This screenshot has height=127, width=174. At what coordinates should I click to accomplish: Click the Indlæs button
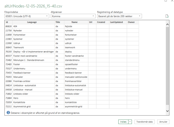[123, 122]
